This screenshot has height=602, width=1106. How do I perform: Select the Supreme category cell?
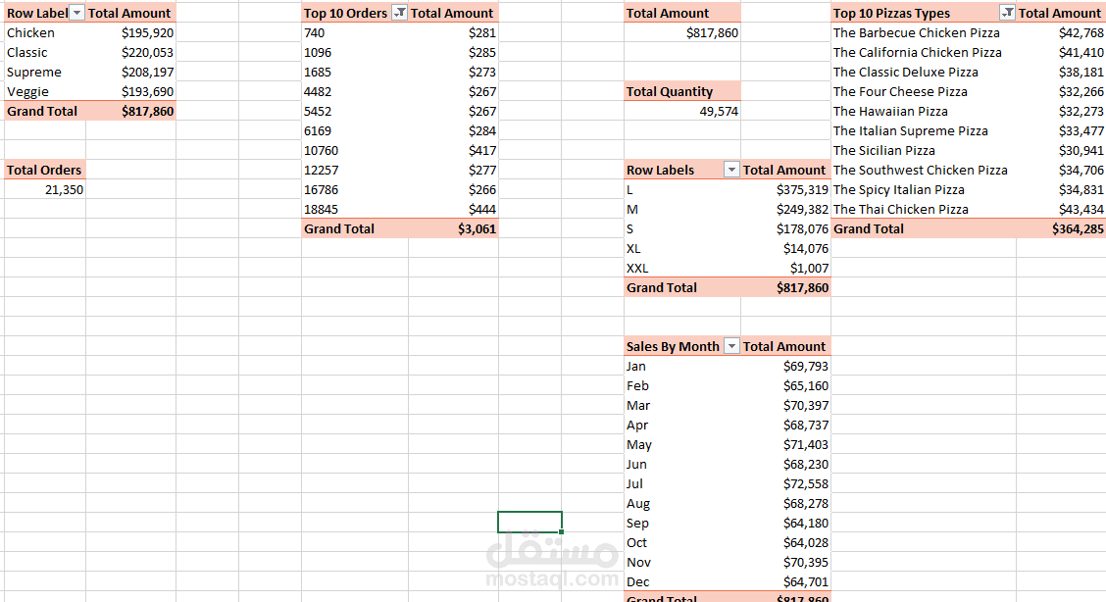(45, 72)
